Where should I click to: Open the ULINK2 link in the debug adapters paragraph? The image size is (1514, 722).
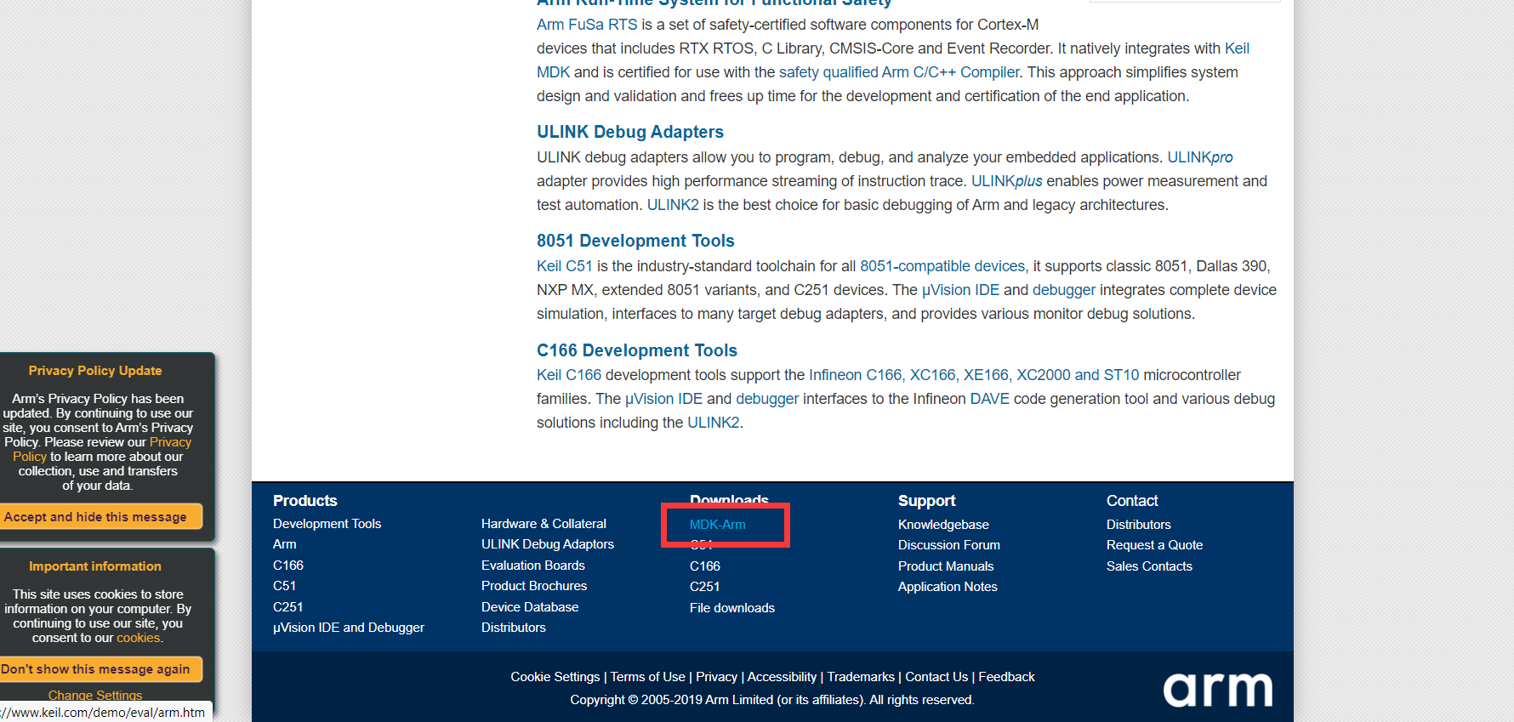[673, 205]
